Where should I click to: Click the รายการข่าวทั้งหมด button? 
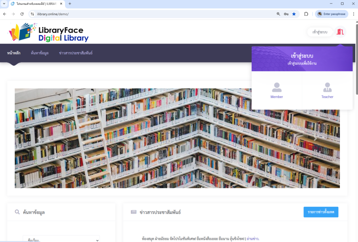pyautogui.click(x=321, y=212)
